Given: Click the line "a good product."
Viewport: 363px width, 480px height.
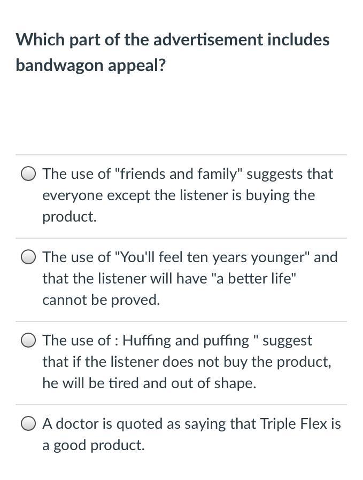Looking at the screenshot, I should pos(94,445).
